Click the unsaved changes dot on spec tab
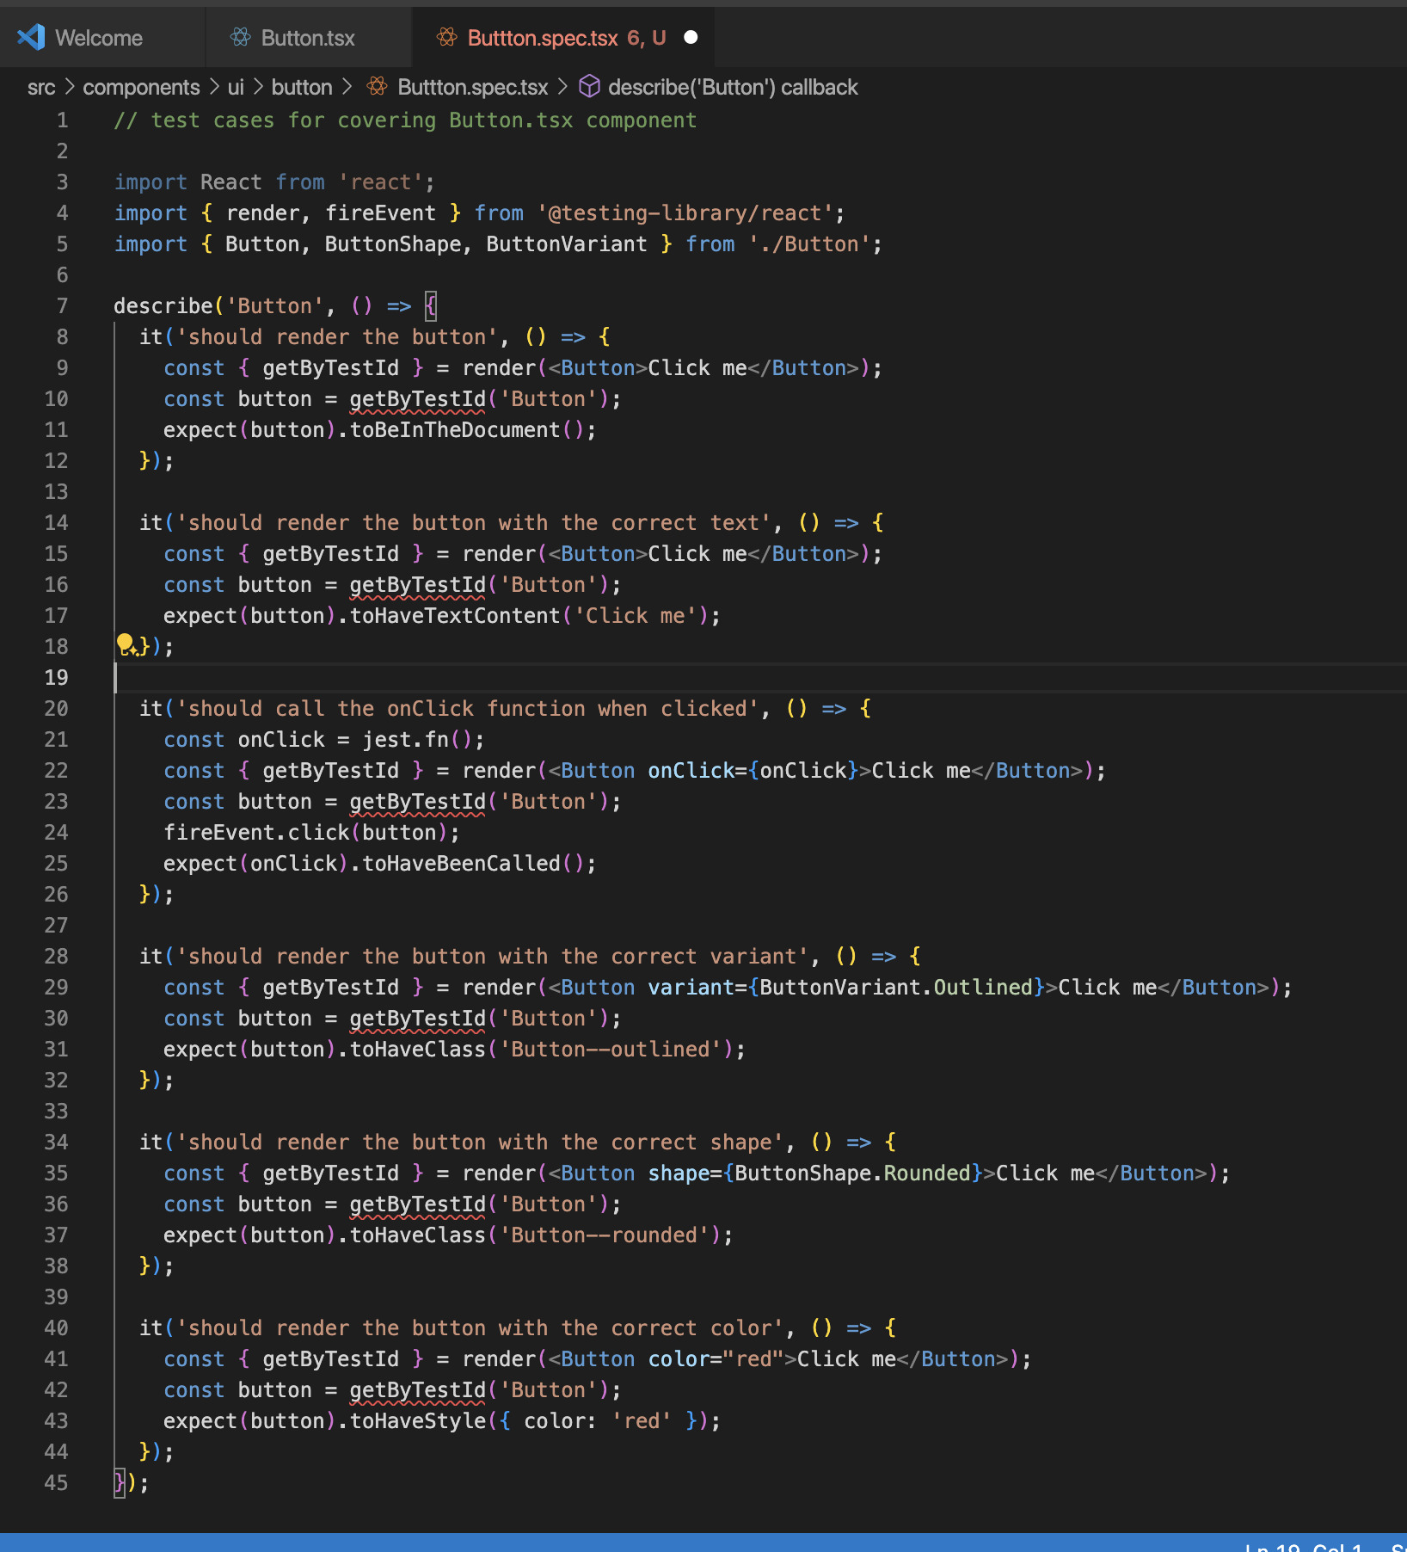 click(690, 37)
